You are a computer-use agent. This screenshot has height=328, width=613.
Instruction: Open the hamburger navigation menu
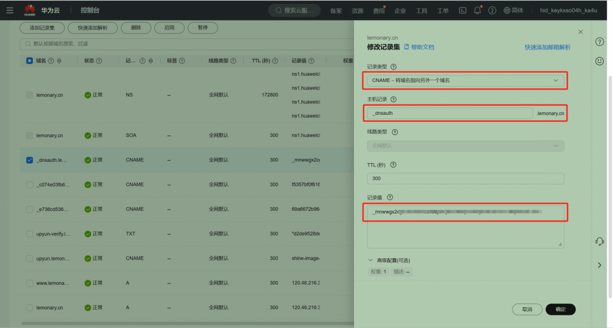coord(10,10)
